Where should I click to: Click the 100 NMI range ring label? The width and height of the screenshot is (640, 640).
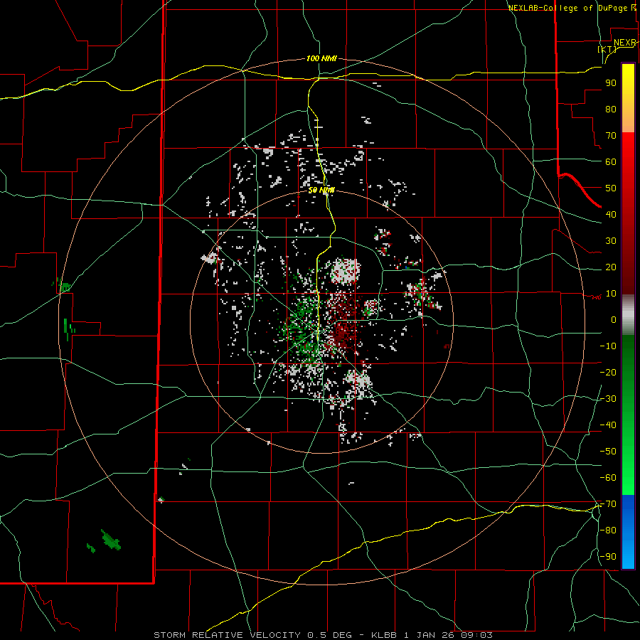pyautogui.click(x=321, y=58)
